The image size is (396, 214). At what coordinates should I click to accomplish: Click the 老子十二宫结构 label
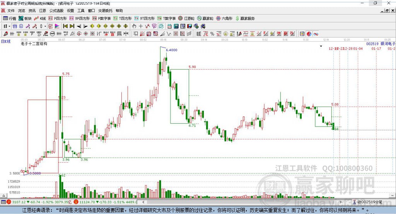click(x=34, y=44)
